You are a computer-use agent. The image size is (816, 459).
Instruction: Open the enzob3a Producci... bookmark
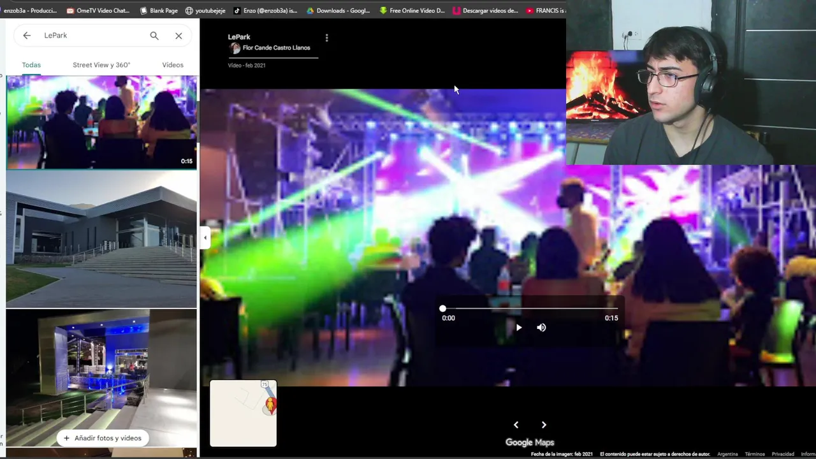pyautogui.click(x=29, y=11)
